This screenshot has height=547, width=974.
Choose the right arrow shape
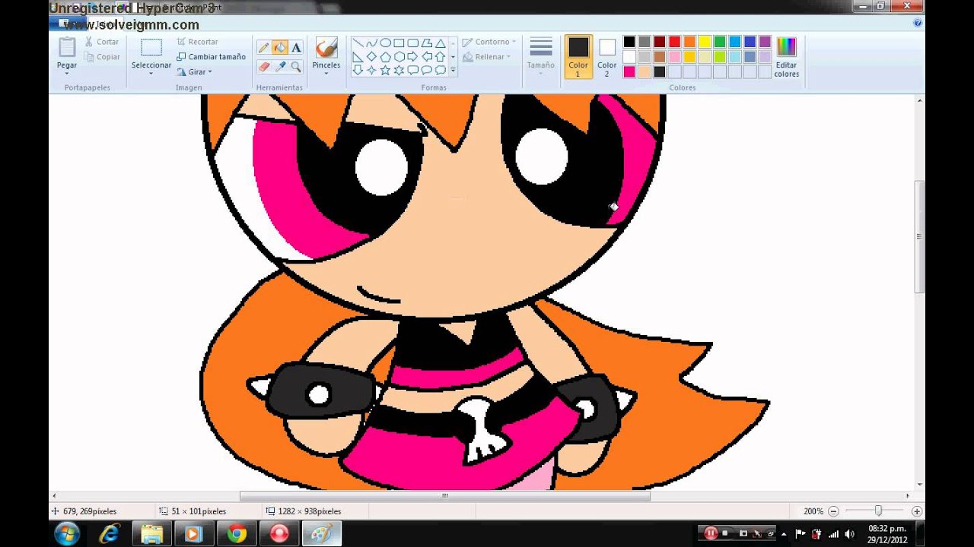(x=412, y=57)
